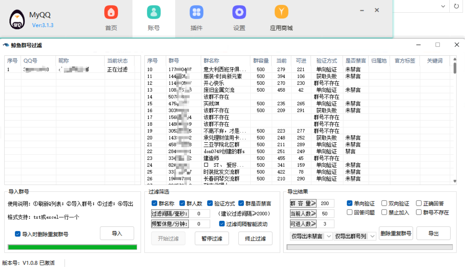Click the green import progress bar
This screenshot has width=465, height=267.
click(x=72, y=247)
